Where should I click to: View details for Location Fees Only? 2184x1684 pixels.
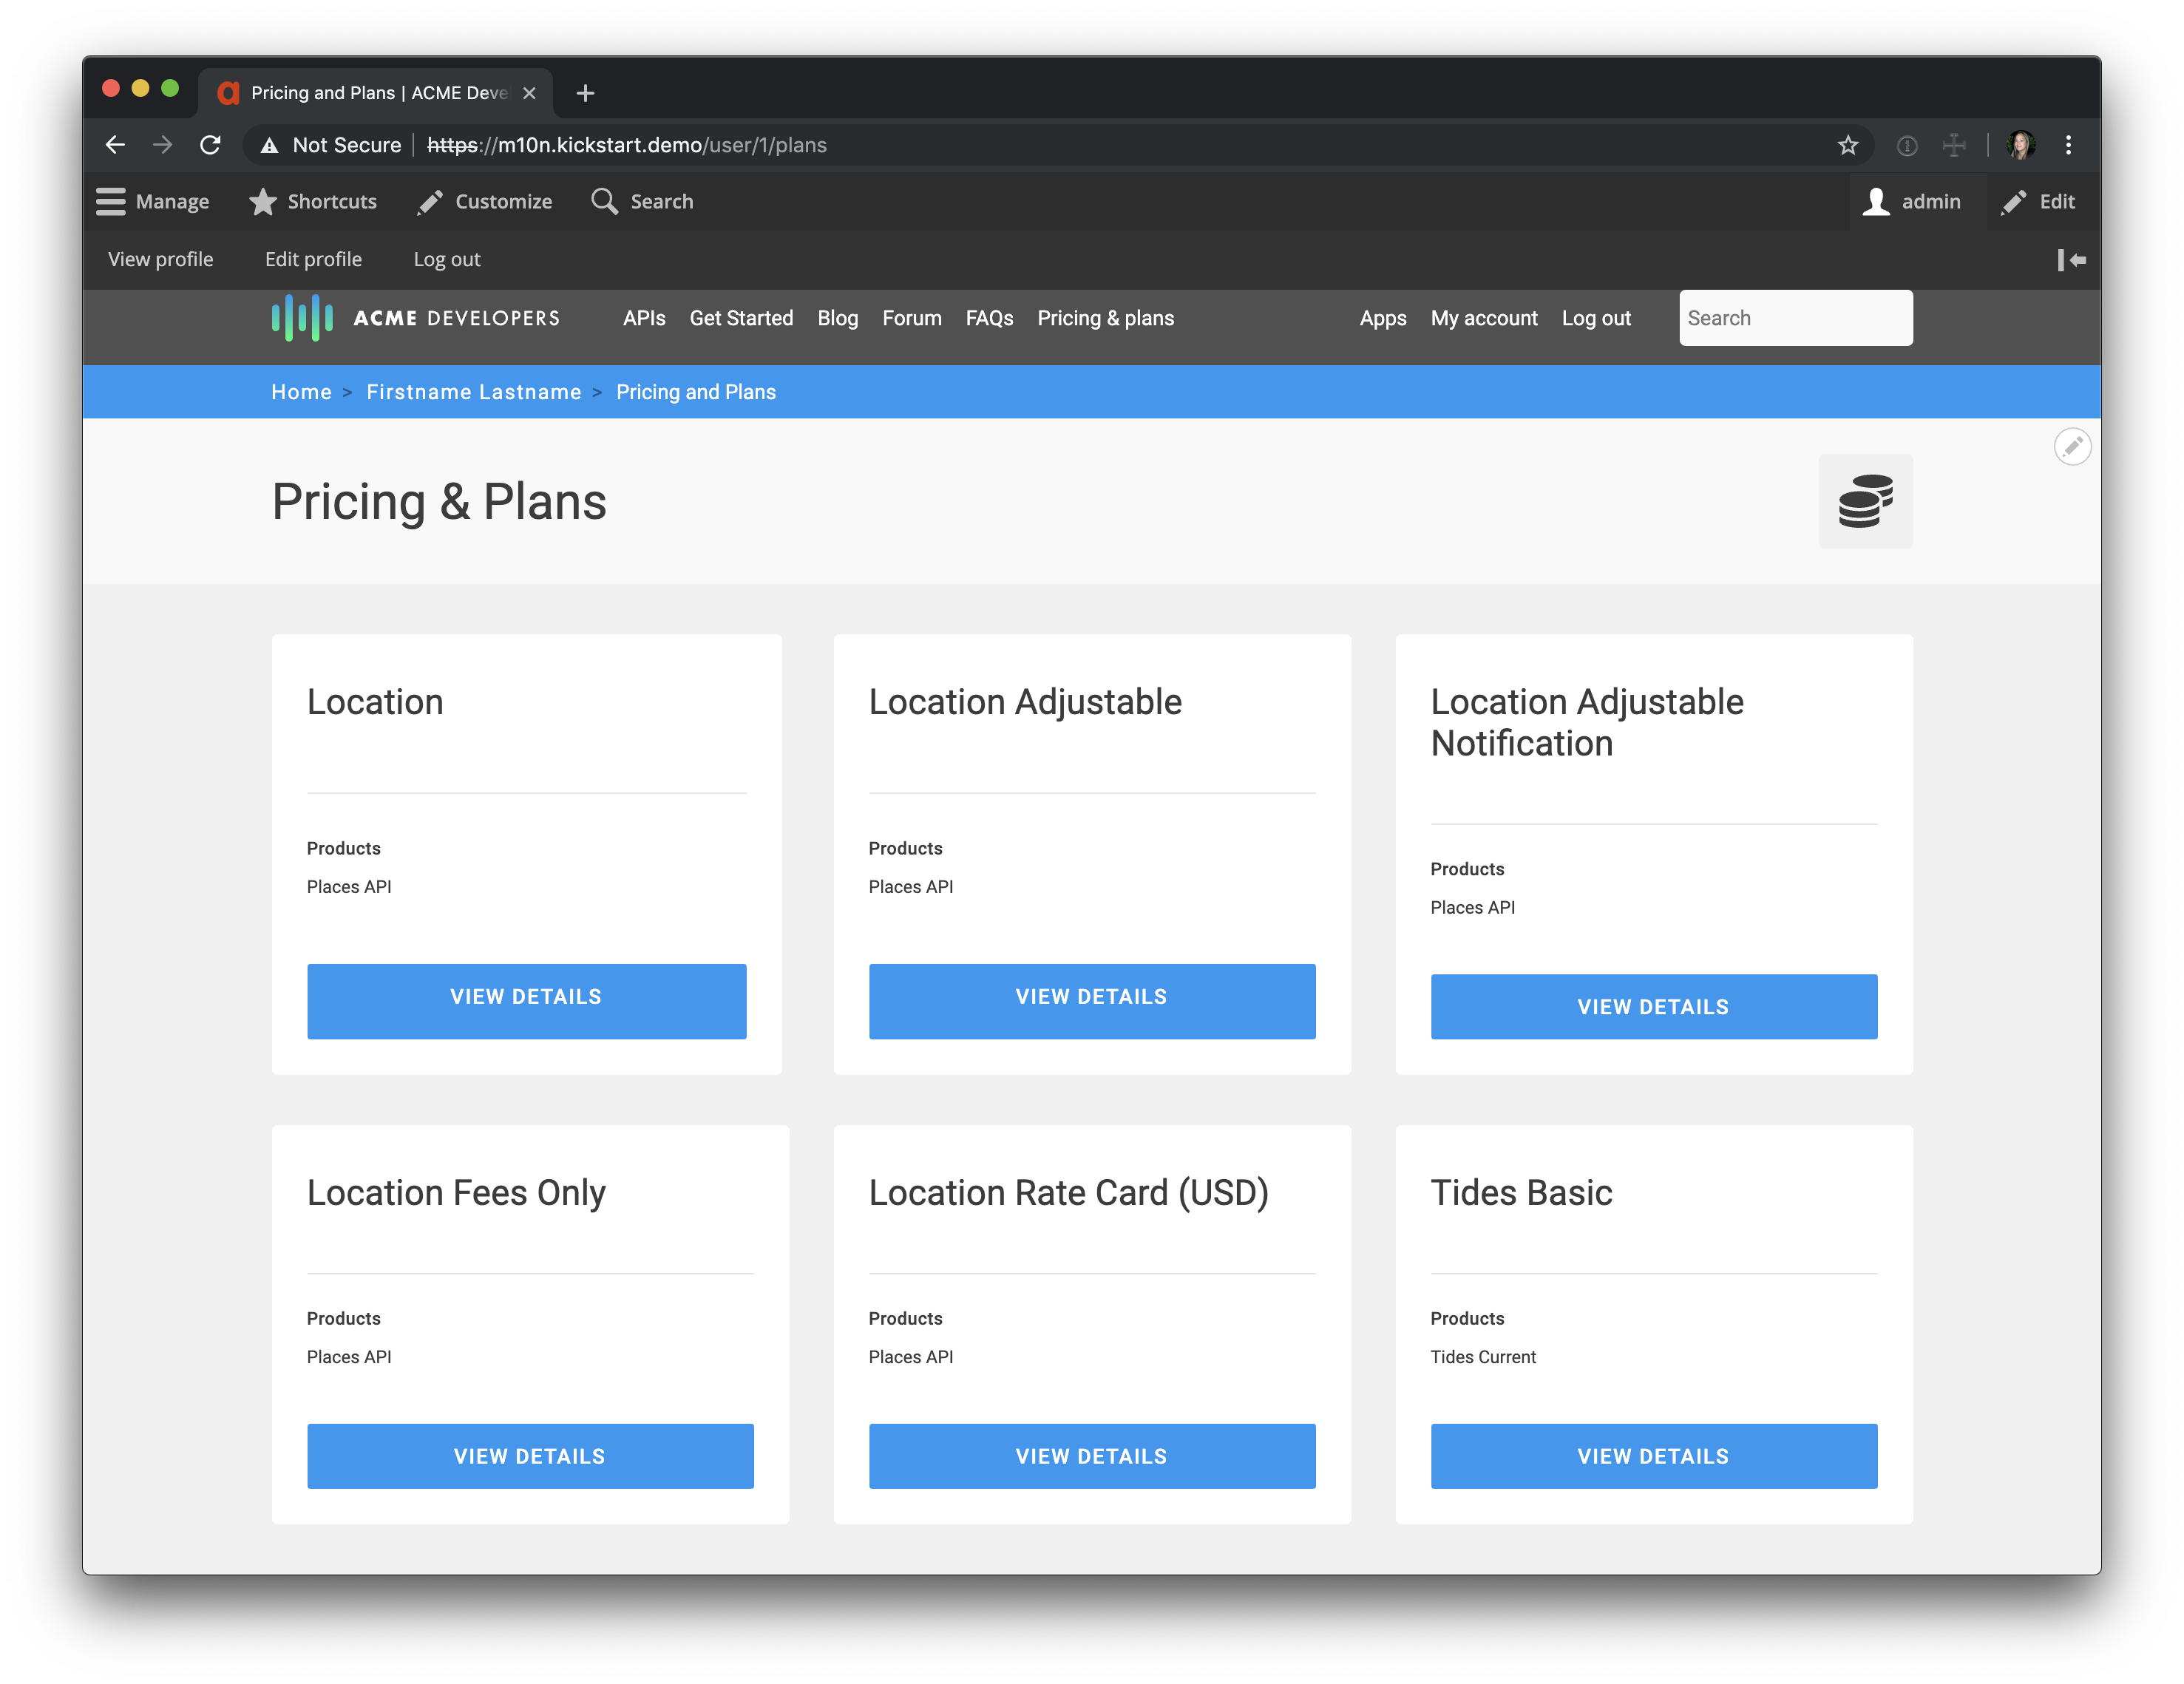click(x=529, y=1455)
